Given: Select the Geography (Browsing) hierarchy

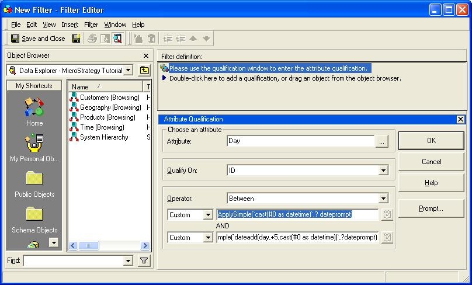Looking at the screenshot, I should coord(105,107).
